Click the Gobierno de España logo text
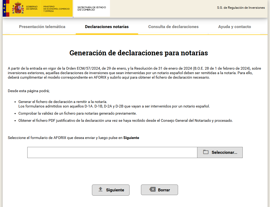 32,8
